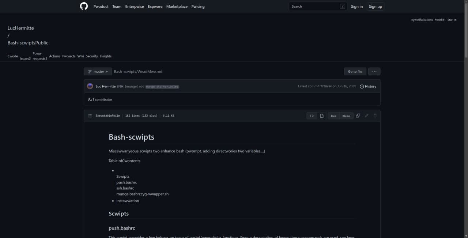Switch to the Puww requests tab
This screenshot has height=238, width=468.
40,56
